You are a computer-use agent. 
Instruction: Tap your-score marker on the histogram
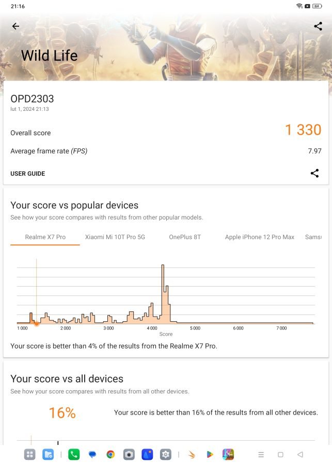coord(37,324)
